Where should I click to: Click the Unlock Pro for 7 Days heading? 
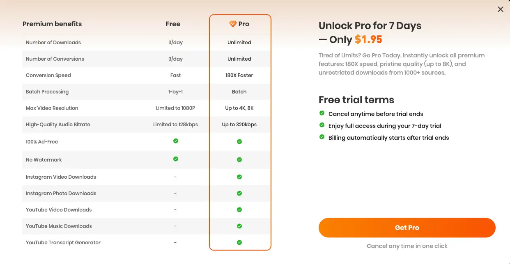pos(370,25)
